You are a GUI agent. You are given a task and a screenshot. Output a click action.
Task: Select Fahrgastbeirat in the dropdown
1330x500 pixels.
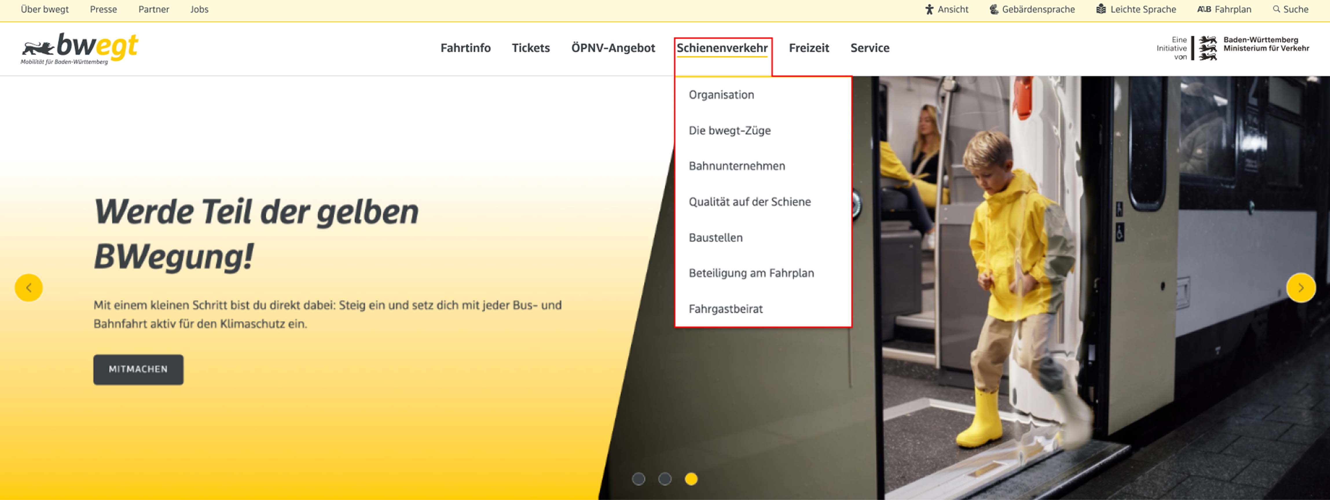point(725,309)
